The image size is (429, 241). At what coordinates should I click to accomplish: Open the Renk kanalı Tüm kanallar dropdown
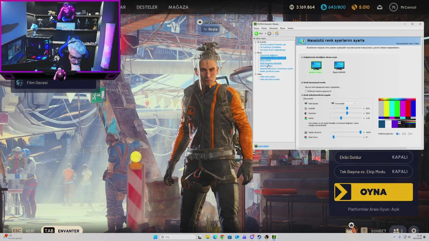343,103
